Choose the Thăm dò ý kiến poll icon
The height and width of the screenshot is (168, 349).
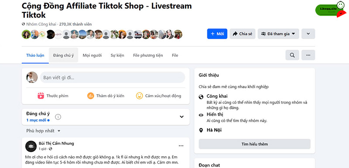pos(91,96)
